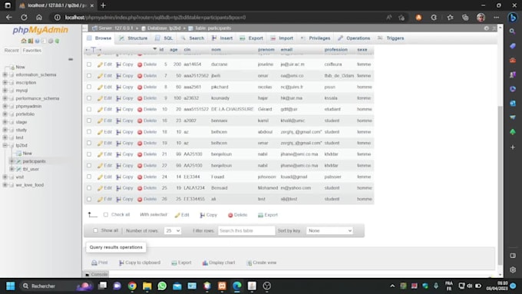Check the checkbox for row id 5
Image resolution: width=522 pixels, height=294 pixels.
coord(89,64)
